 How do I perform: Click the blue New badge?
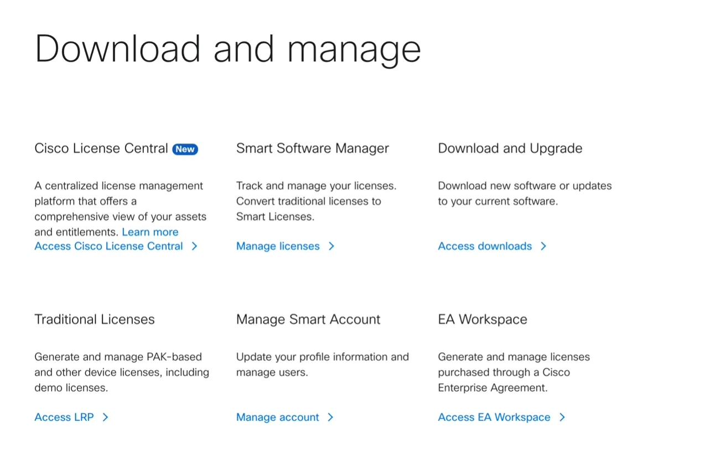click(185, 149)
